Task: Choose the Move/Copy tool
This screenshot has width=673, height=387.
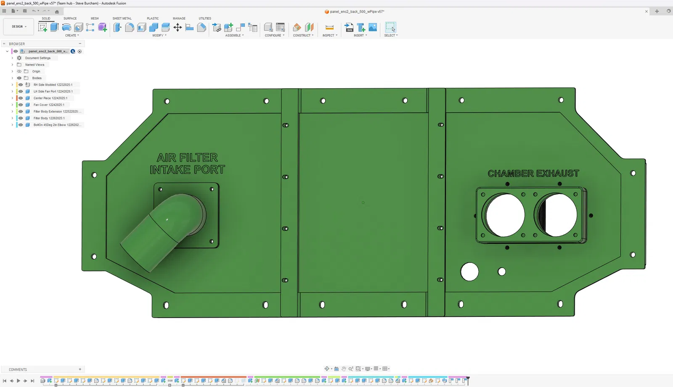Action: (x=178, y=27)
